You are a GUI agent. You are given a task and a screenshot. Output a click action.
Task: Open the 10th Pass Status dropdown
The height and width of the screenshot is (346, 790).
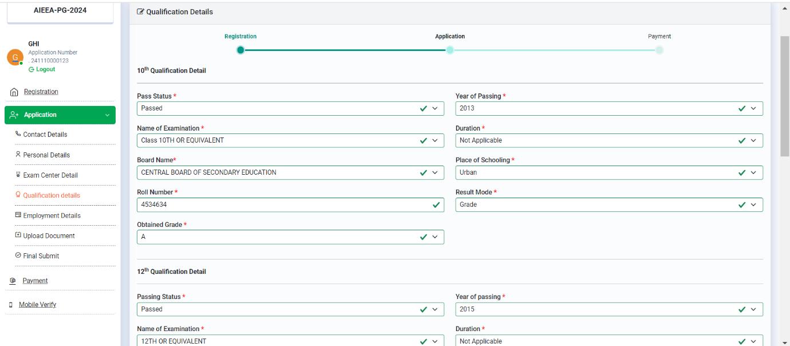290,108
